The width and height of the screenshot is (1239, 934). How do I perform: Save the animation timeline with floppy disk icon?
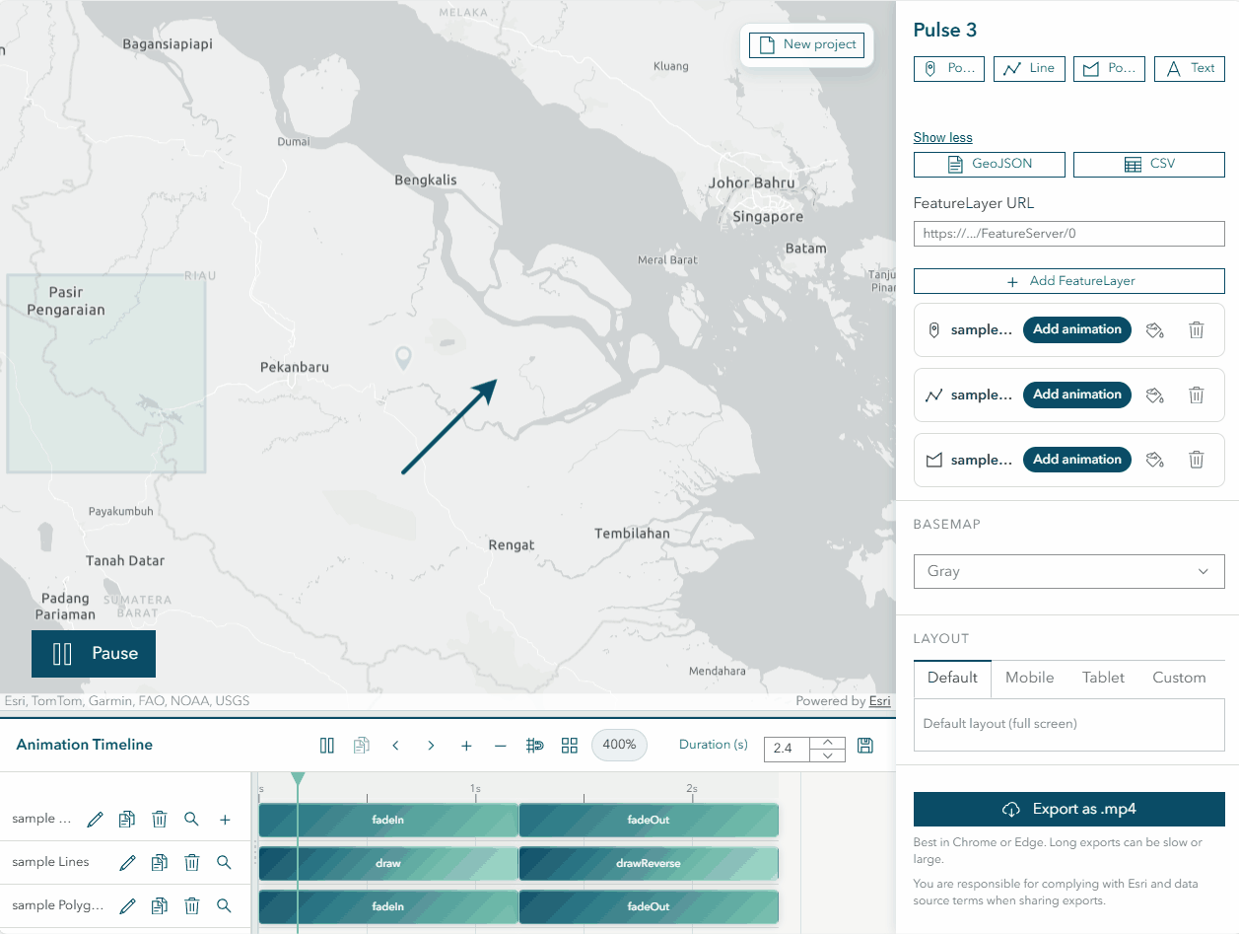coord(864,746)
